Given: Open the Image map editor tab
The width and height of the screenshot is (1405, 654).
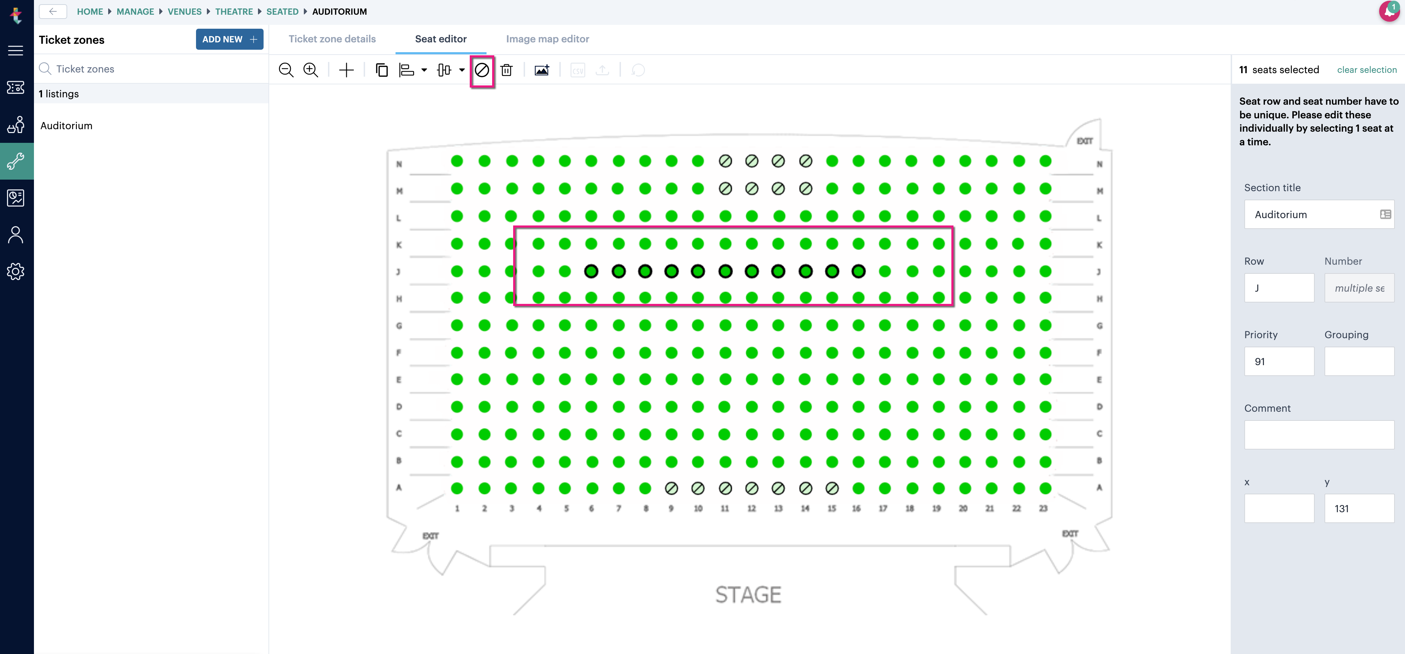Looking at the screenshot, I should [547, 39].
